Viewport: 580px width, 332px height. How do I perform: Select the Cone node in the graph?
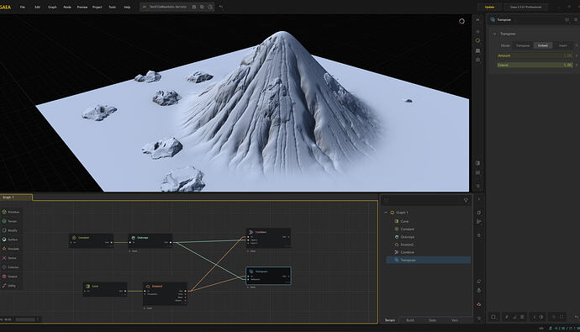point(105,289)
